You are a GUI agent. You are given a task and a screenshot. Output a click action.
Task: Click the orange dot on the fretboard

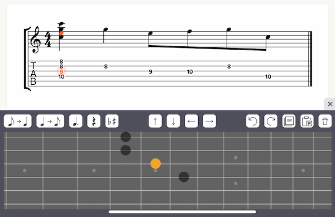[x=156, y=163]
